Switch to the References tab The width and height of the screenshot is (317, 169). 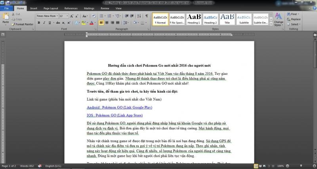click(x=71, y=8)
